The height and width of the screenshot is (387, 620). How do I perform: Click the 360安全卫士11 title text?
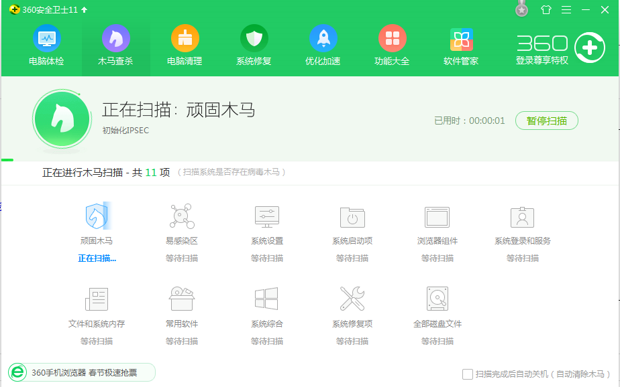(x=50, y=10)
